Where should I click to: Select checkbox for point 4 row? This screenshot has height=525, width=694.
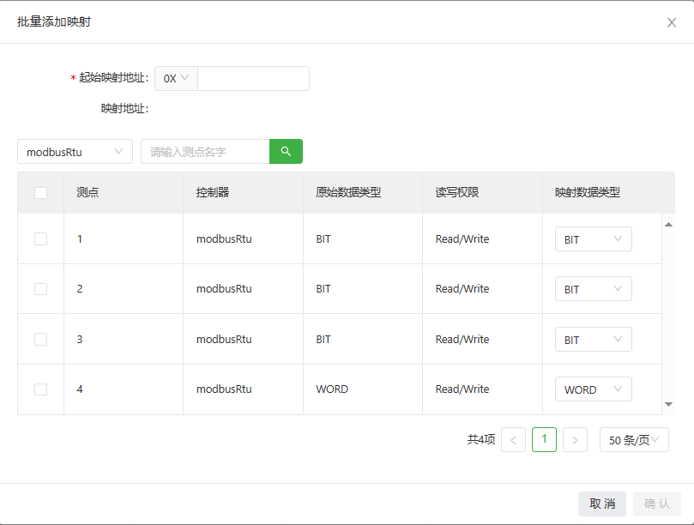coord(40,389)
